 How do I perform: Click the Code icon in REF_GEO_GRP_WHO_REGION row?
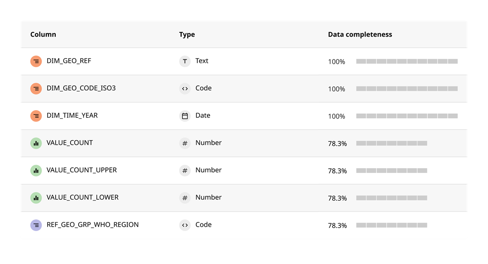coord(185,225)
